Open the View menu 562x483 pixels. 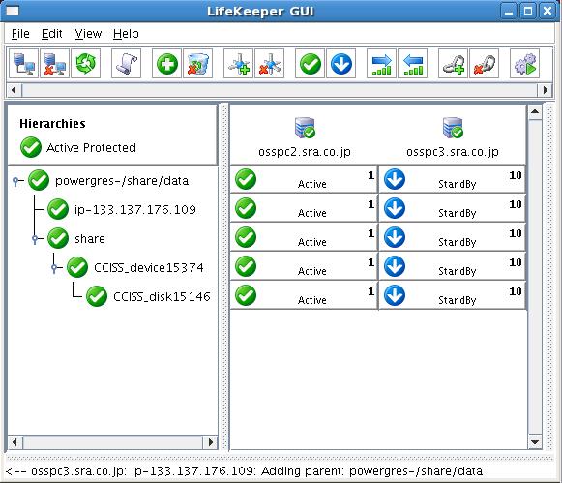pos(88,34)
